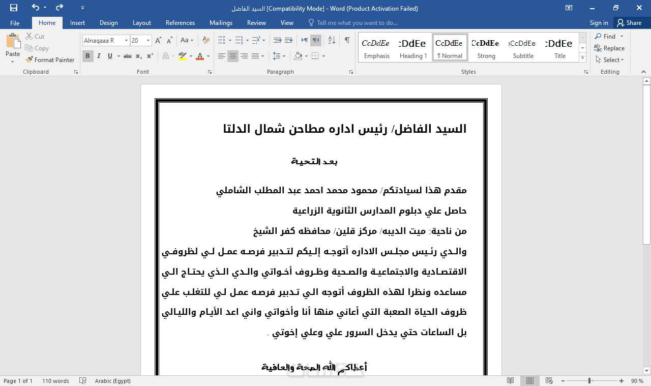Center the text
The height and width of the screenshot is (386, 651).
coord(233,56)
